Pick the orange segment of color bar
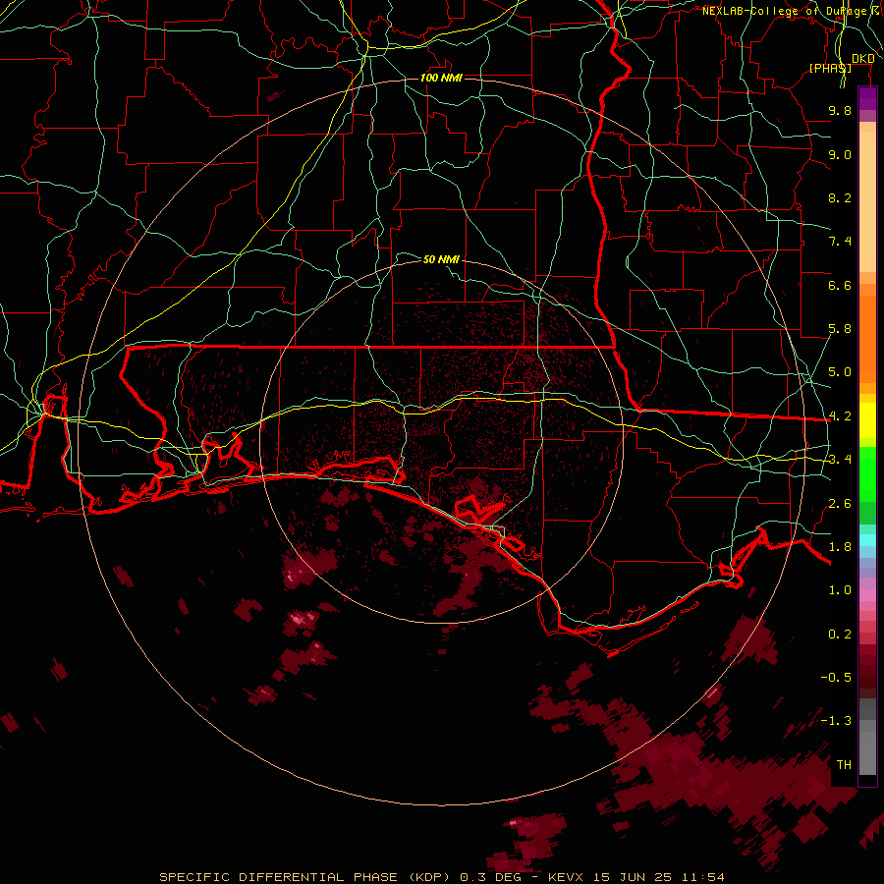Image resolution: width=884 pixels, height=884 pixels. tap(867, 338)
